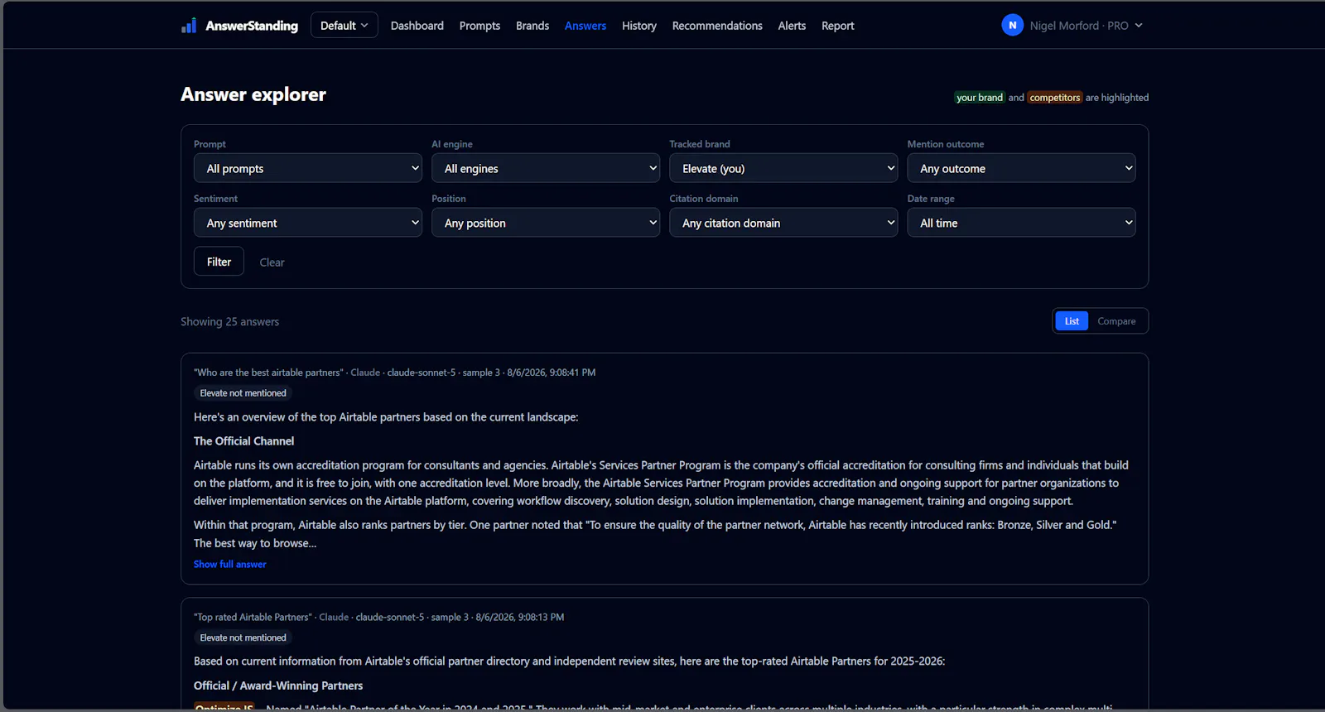Clear all answer filters

[272, 262]
